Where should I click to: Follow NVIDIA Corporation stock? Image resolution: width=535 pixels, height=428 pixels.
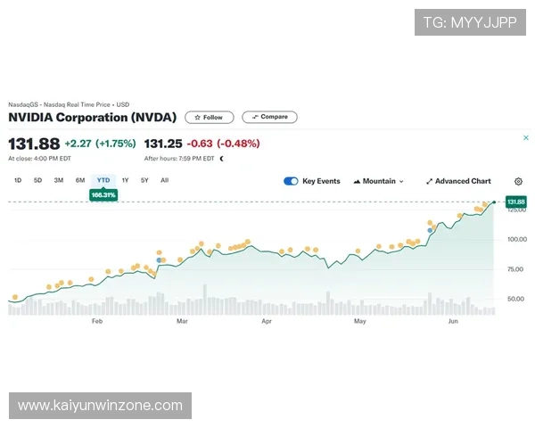click(210, 118)
